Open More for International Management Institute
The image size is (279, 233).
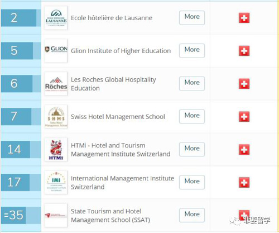point(192,182)
